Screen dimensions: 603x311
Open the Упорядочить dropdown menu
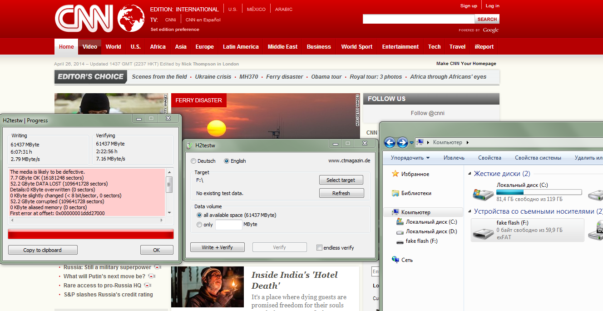click(x=410, y=158)
